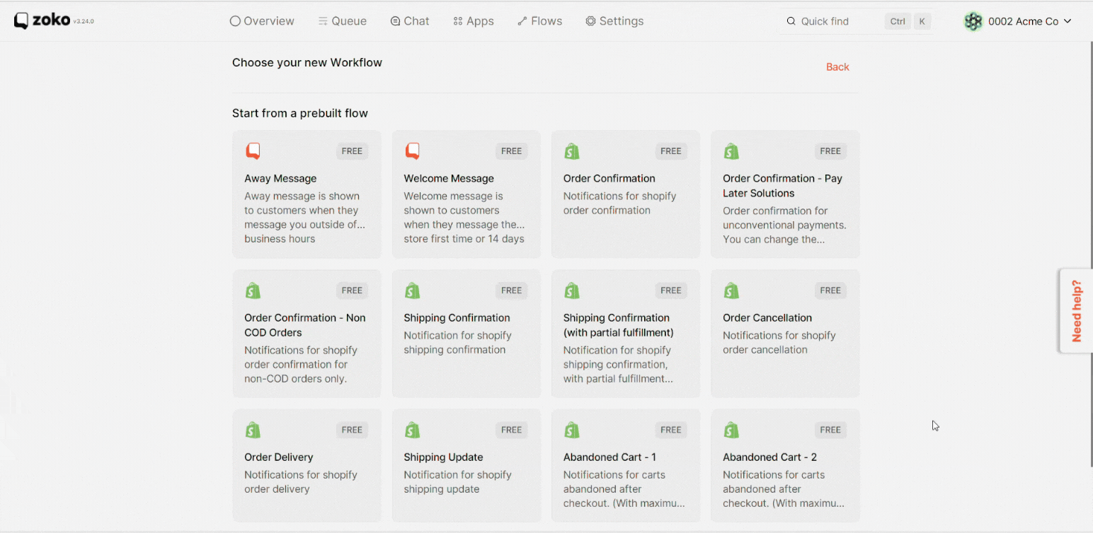Image resolution: width=1093 pixels, height=533 pixels.
Task: Pick the Shipping Confirmation flow title
Action: pyautogui.click(x=457, y=318)
